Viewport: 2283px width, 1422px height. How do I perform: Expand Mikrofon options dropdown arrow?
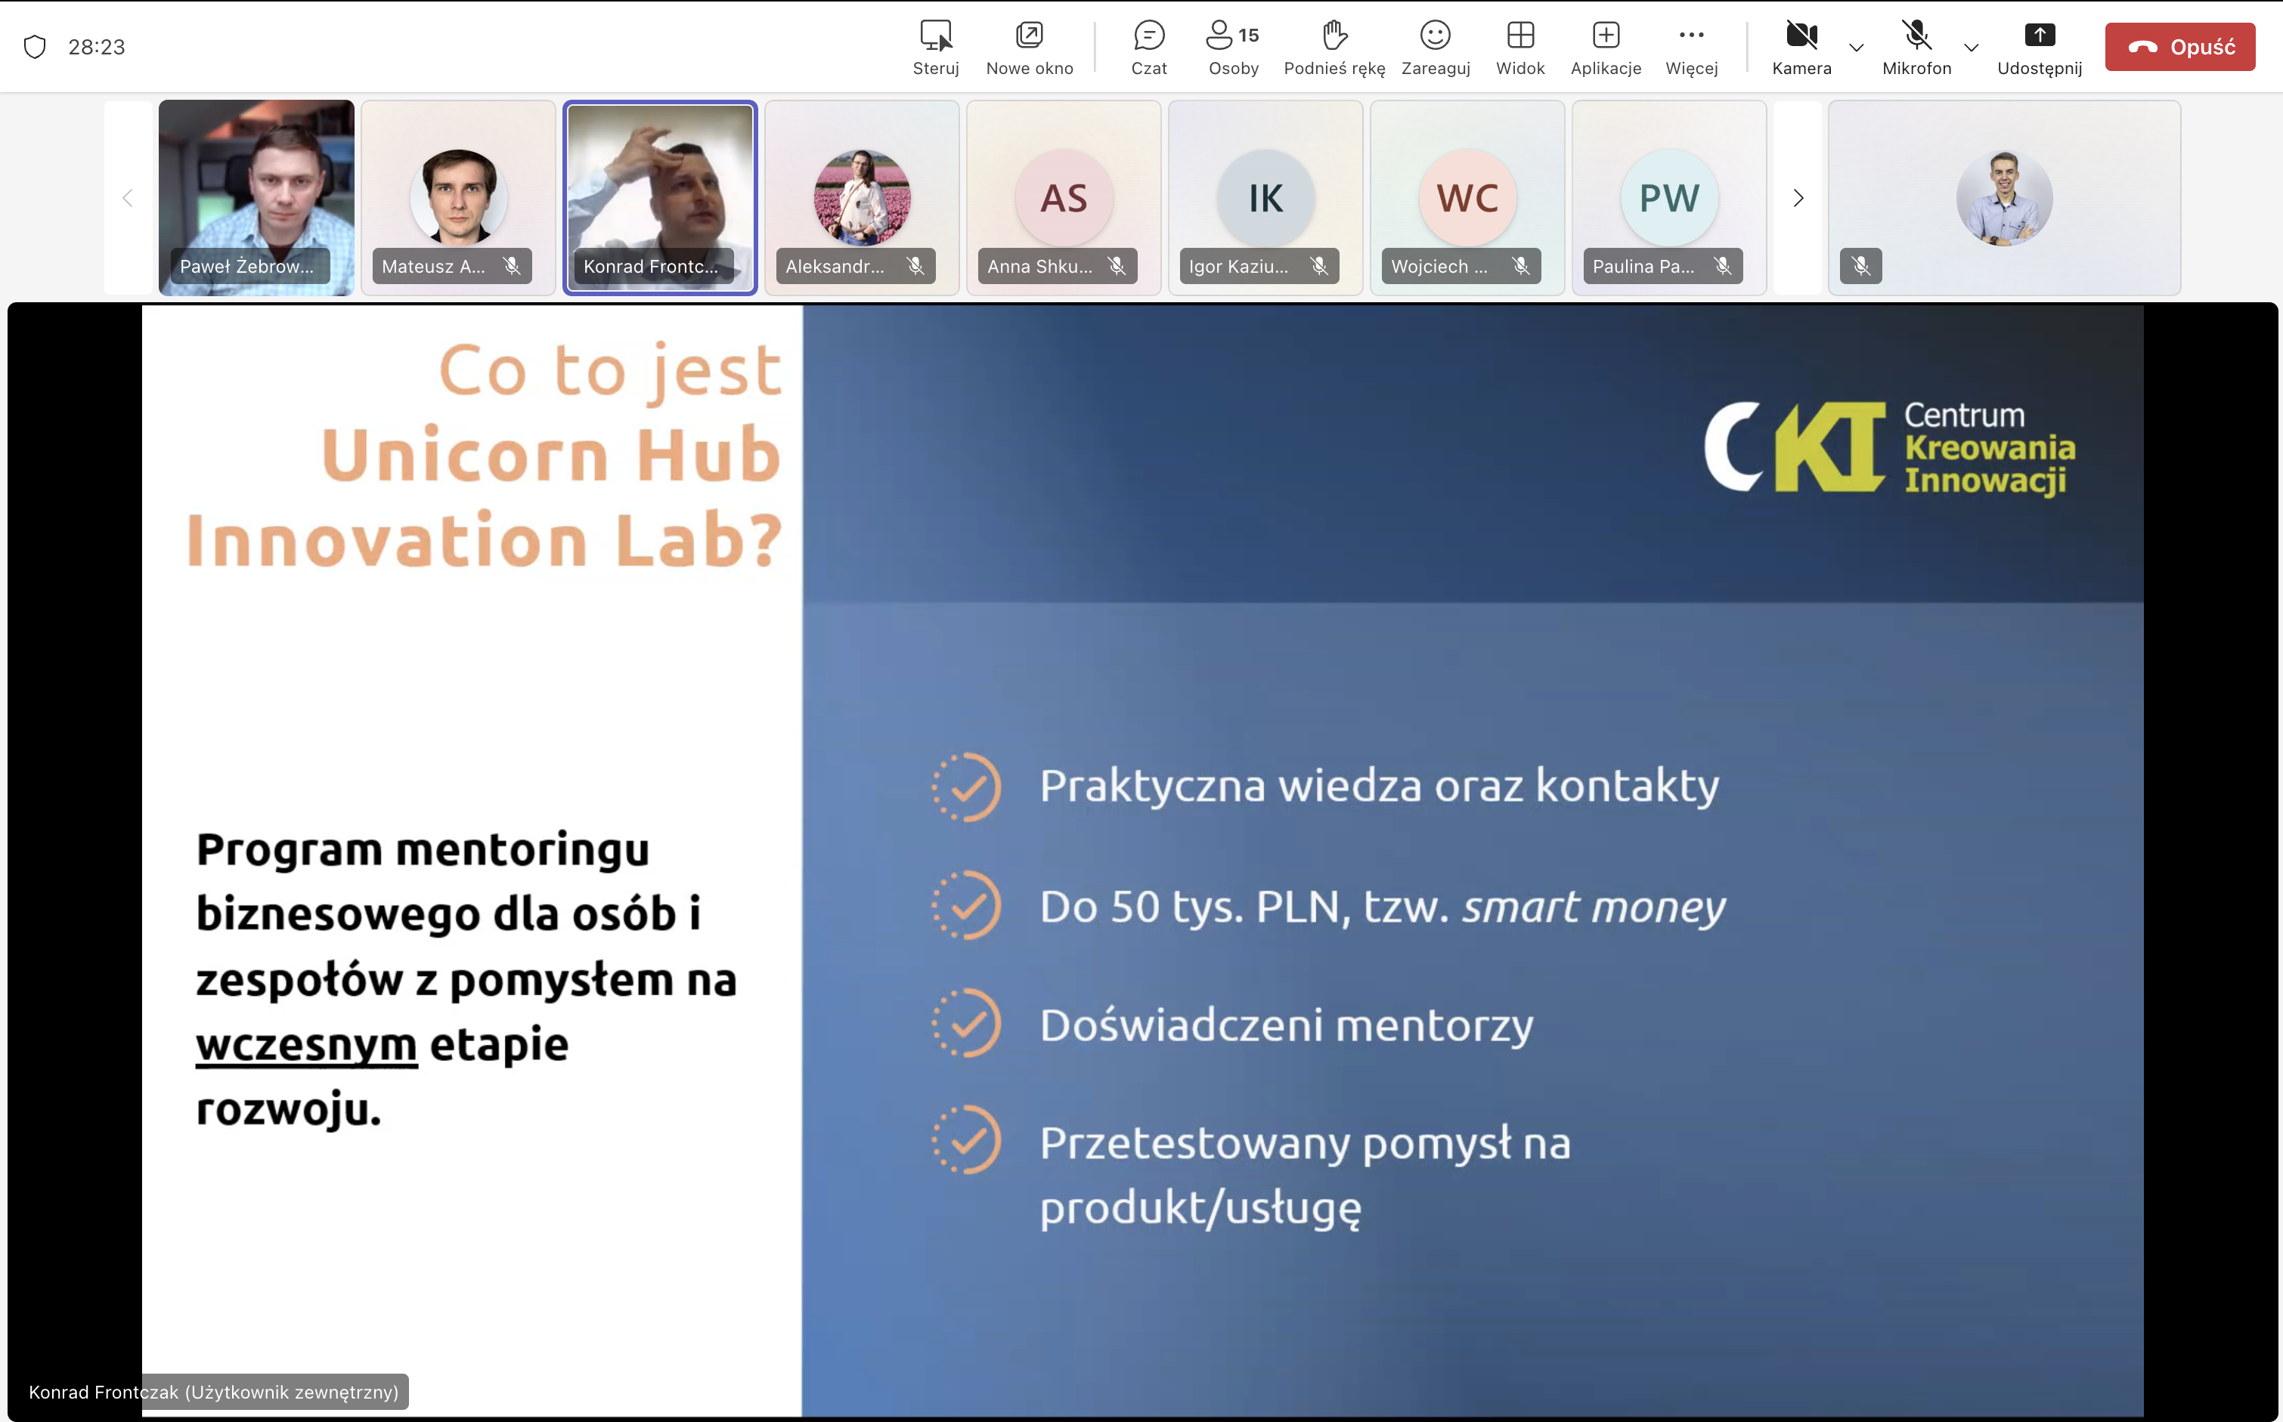[1972, 47]
